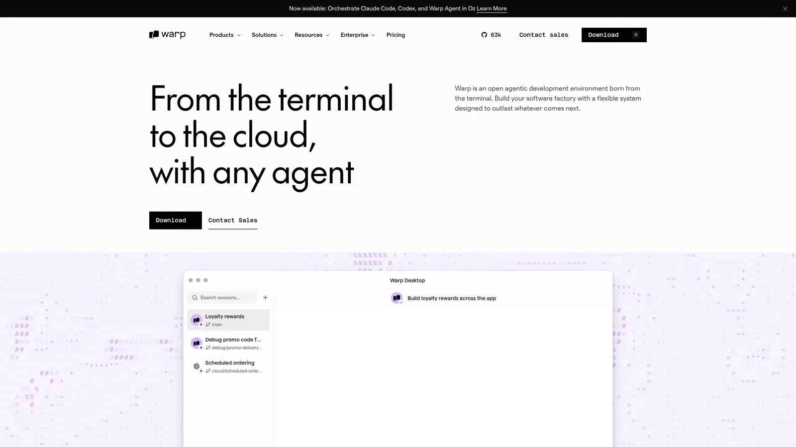Open the Enterprise dropdown
Viewport: 796px width, 447px height.
pos(358,35)
